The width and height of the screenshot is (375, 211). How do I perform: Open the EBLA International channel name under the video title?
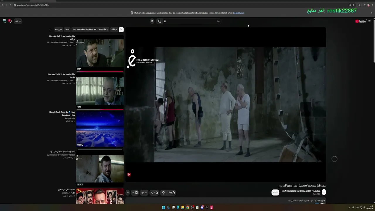(301, 191)
